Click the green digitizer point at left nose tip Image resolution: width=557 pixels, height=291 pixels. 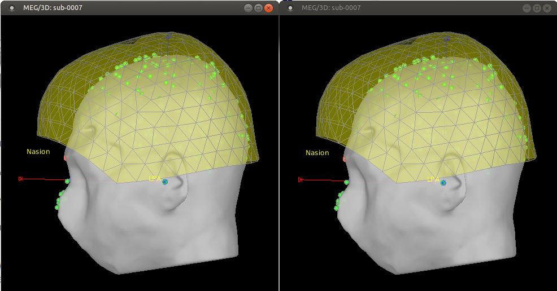(67, 181)
